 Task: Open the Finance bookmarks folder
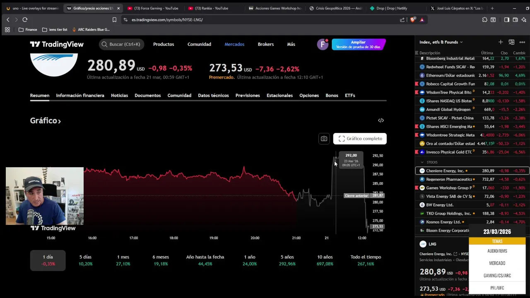tap(28, 29)
